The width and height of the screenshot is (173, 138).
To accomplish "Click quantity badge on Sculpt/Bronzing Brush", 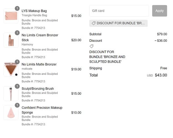I will (x=17, y=86).
